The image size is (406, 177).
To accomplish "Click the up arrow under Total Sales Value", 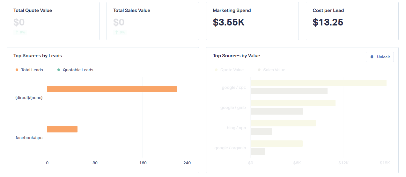I will pos(116,32).
